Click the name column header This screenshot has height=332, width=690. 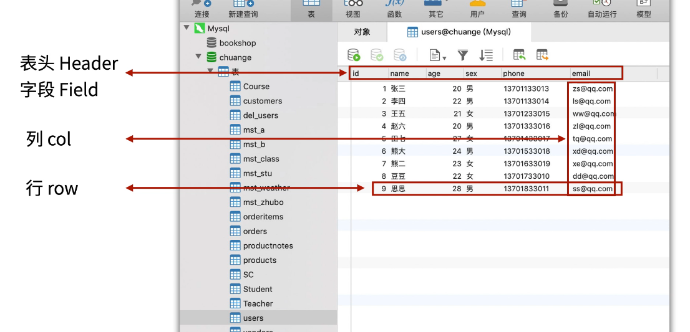click(407, 74)
